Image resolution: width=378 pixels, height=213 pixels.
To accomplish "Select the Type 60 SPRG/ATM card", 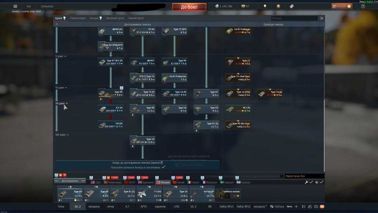I will tap(111, 46).
